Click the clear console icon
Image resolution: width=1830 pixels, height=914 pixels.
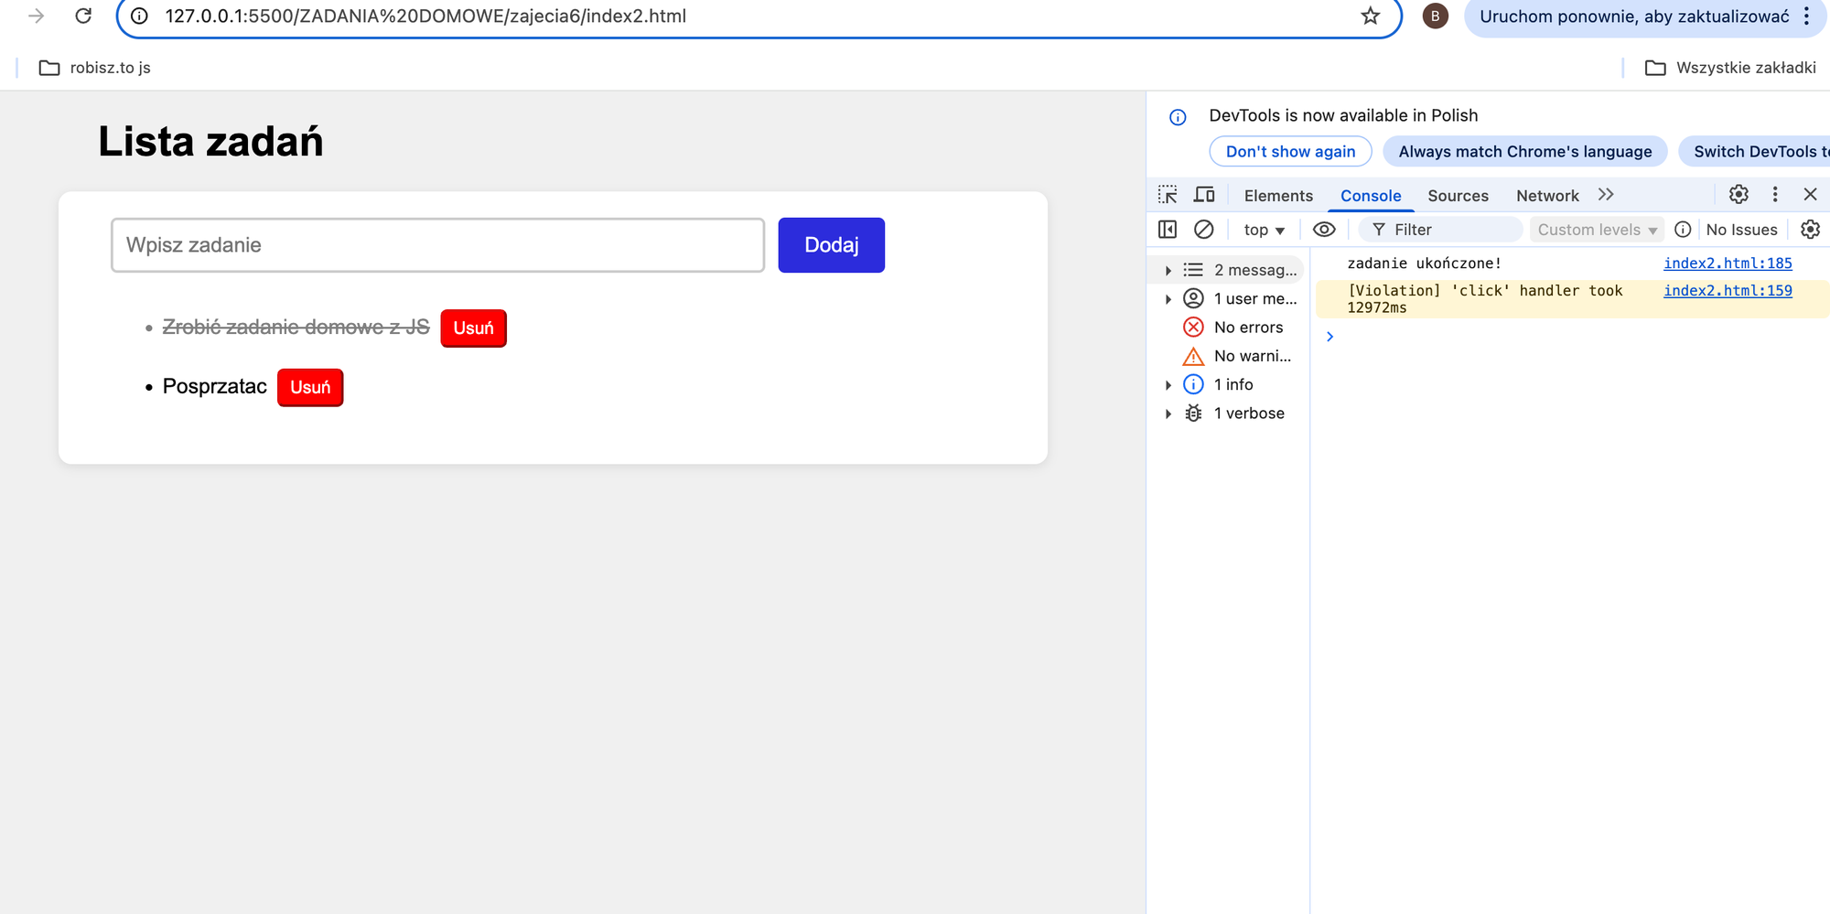(x=1204, y=230)
